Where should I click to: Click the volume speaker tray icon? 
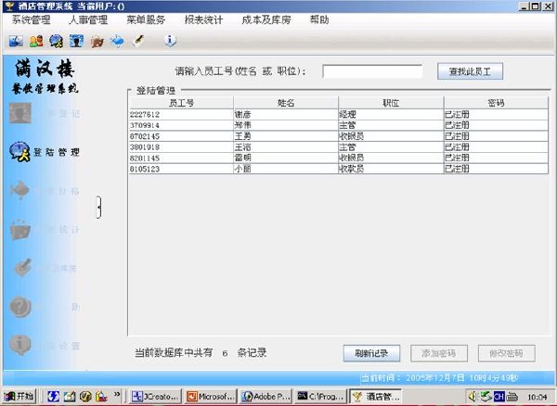(473, 396)
